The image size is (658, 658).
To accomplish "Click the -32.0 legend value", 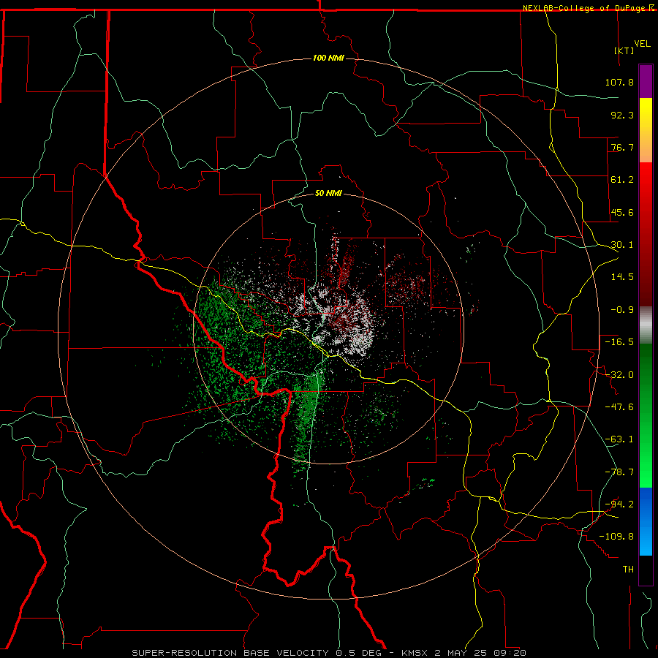I will click(619, 375).
